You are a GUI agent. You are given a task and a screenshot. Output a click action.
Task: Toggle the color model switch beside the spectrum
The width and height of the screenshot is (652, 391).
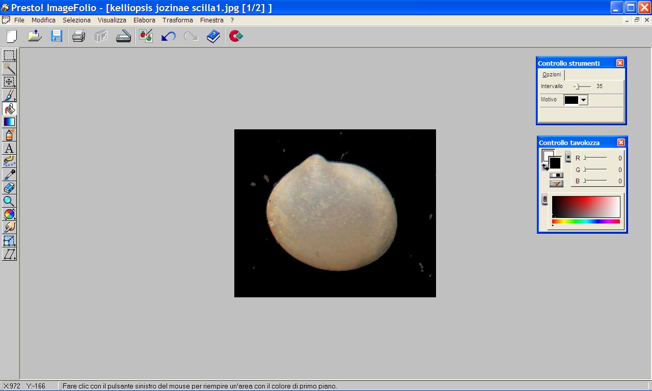pyautogui.click(x=545, y=200)
